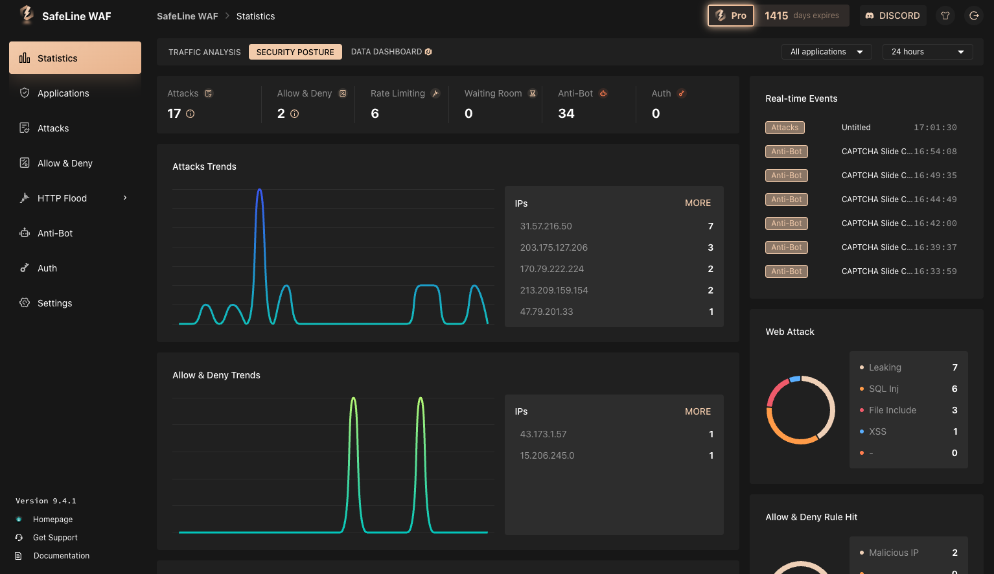Click Anti-Bot event tag at 16:54:08
Image resolution: width=994 pixels, height=574 pixels.
click(x=787, y=152)
